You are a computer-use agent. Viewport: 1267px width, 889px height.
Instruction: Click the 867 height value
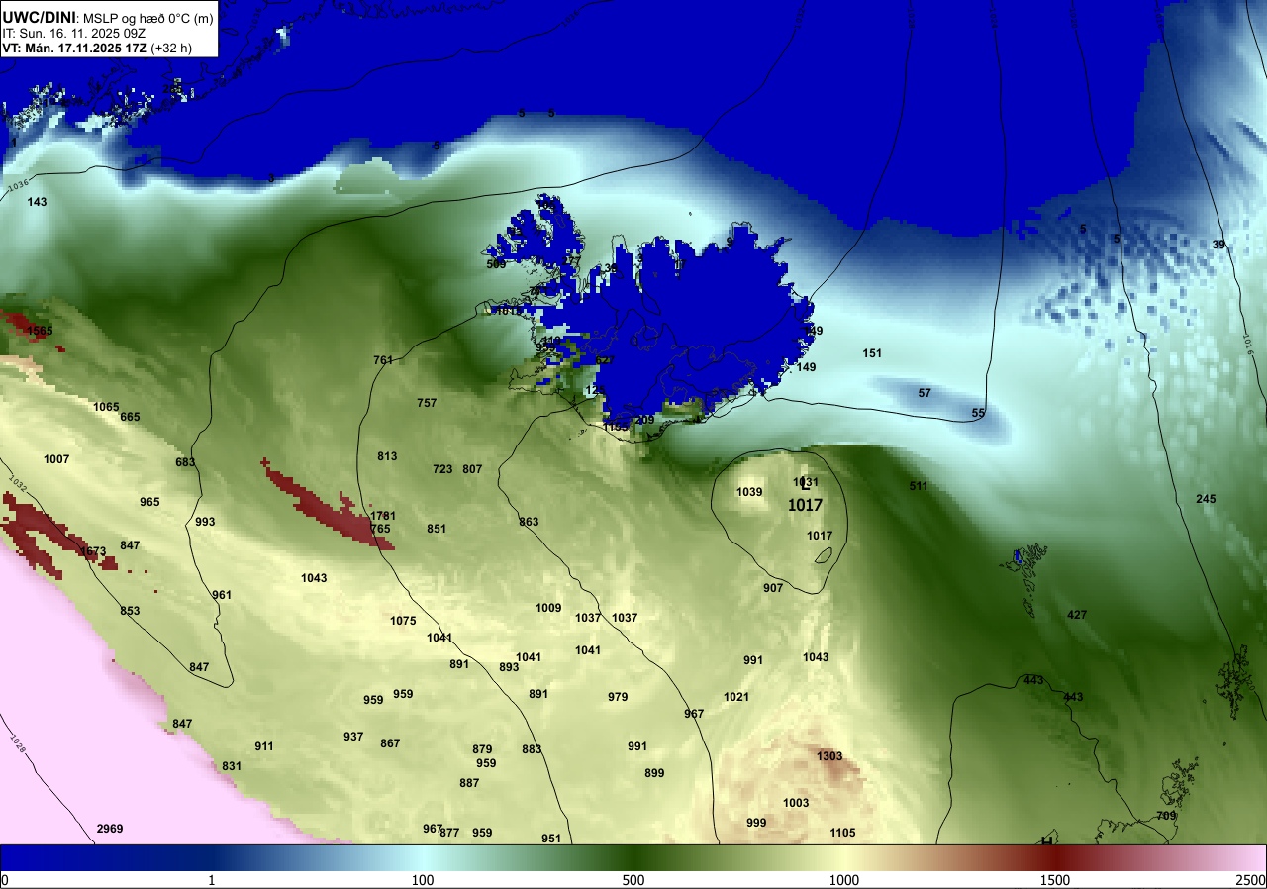(x=390, y=743)
